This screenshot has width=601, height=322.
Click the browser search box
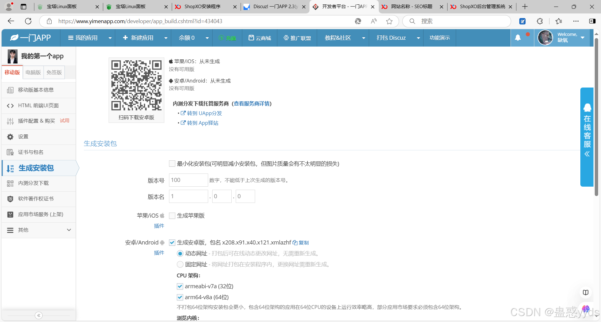click(457, 21)
